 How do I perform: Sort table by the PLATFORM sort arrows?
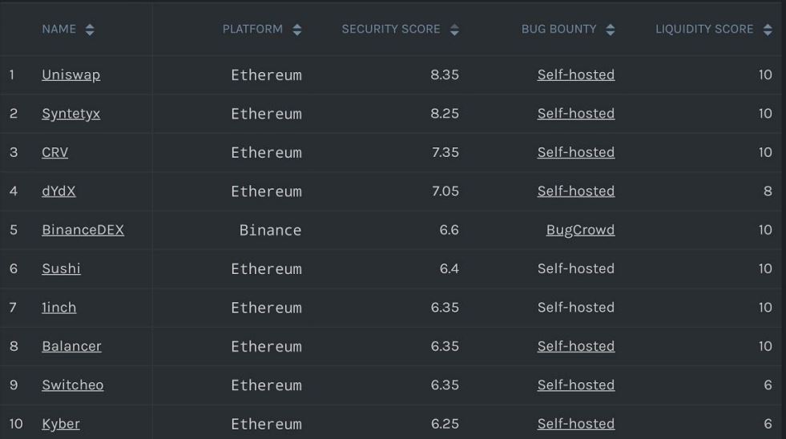pyautogui.click(x=297, y=30)
